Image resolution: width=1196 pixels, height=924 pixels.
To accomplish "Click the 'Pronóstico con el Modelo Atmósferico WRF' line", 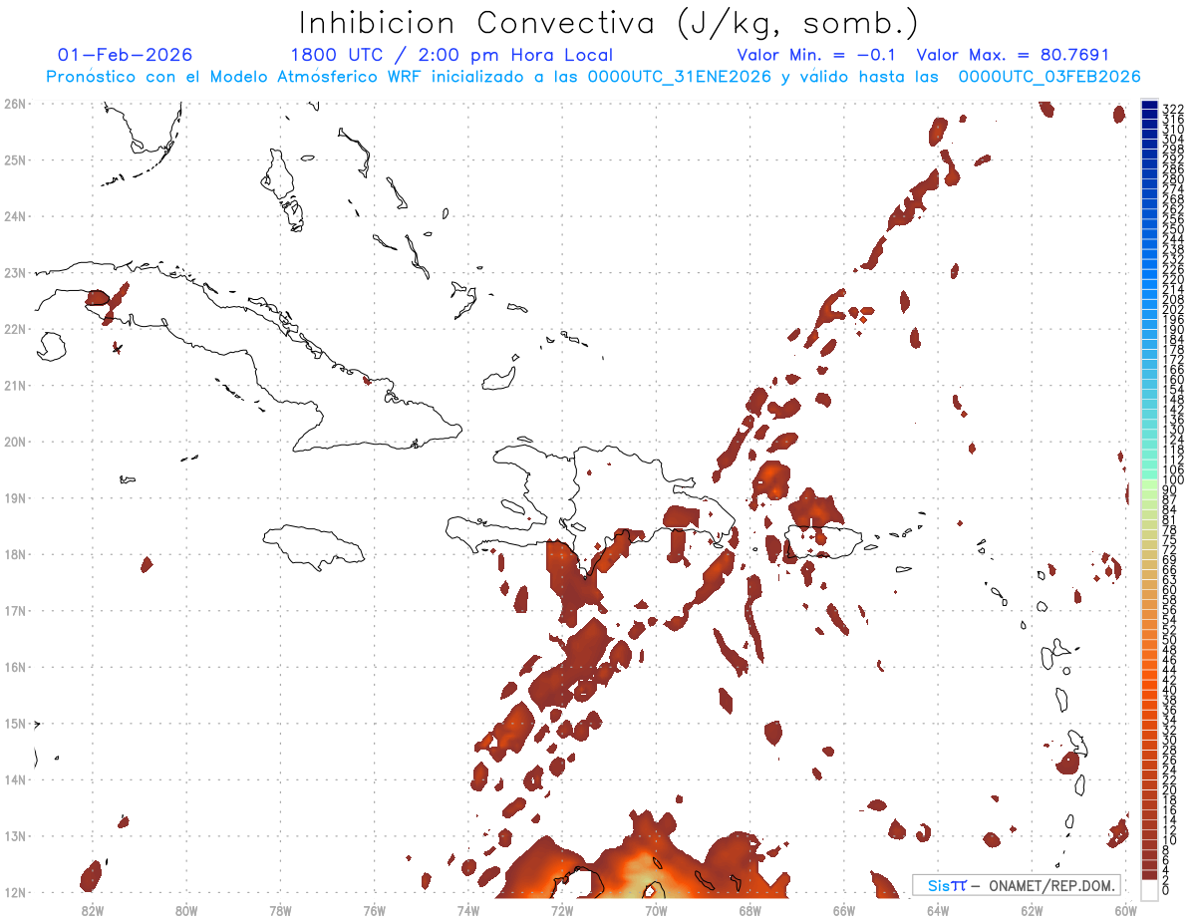I will pos(593,77).
